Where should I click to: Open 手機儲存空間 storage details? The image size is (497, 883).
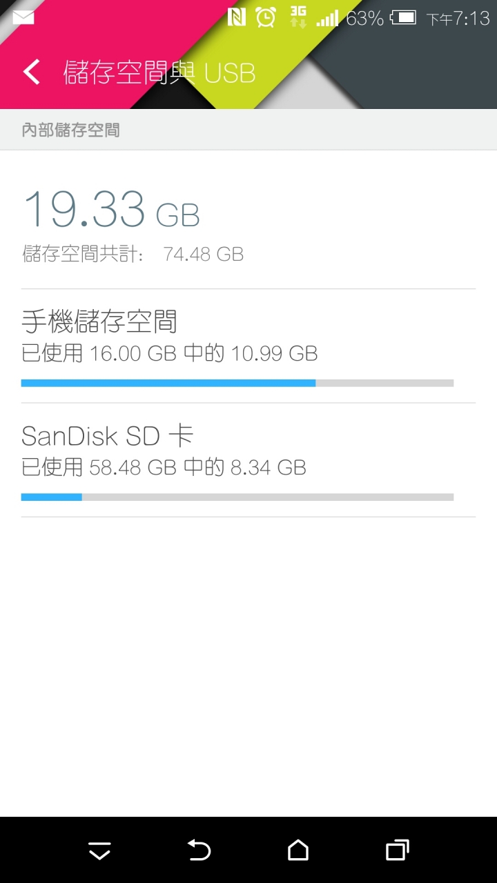coord(248,346)
